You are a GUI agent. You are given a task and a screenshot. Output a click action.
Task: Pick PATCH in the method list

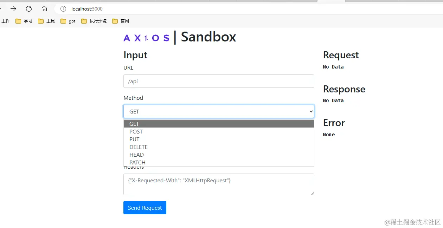click(219, 162)
